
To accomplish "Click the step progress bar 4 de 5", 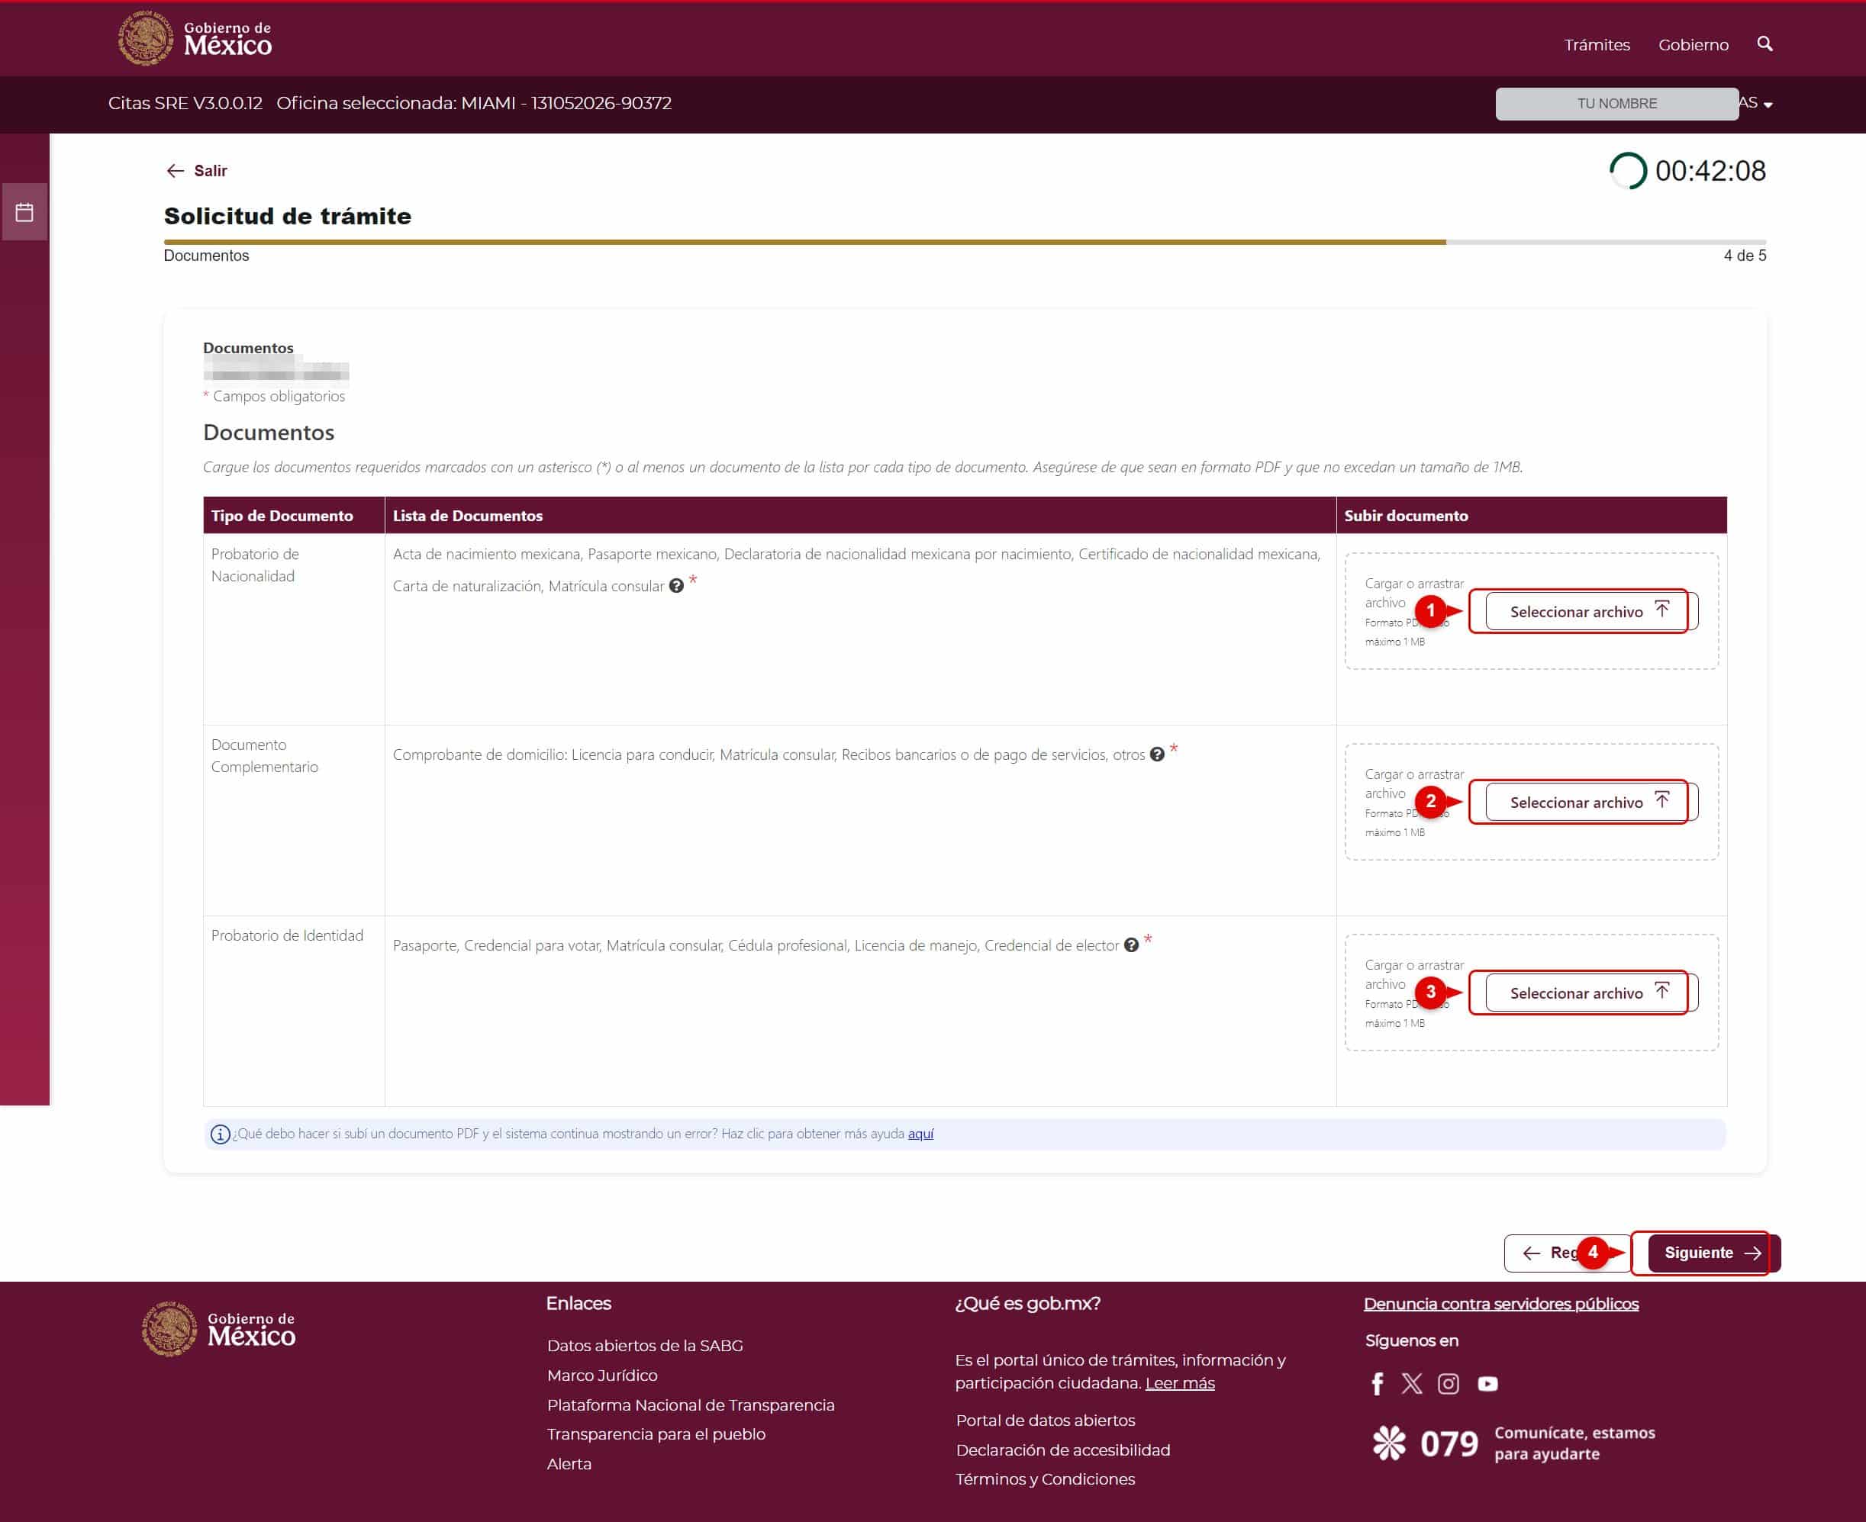I will [965, 242].
